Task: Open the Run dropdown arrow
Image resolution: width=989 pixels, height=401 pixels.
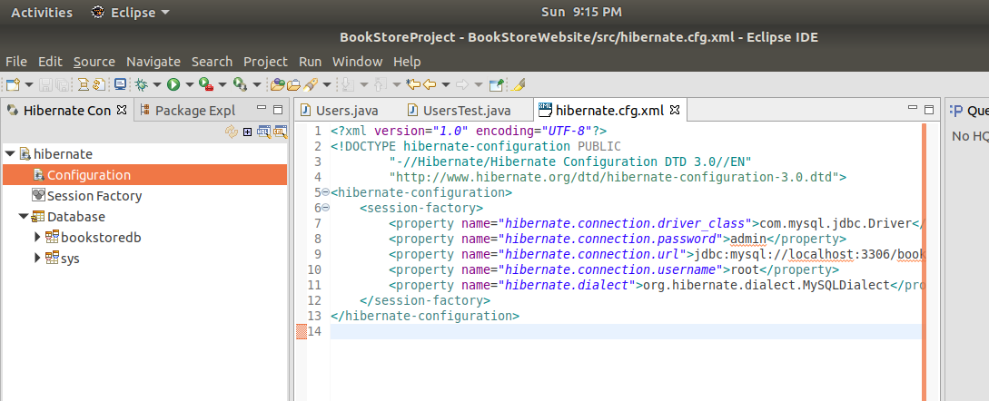Action: pyautogui.click(x=189, y=85)
